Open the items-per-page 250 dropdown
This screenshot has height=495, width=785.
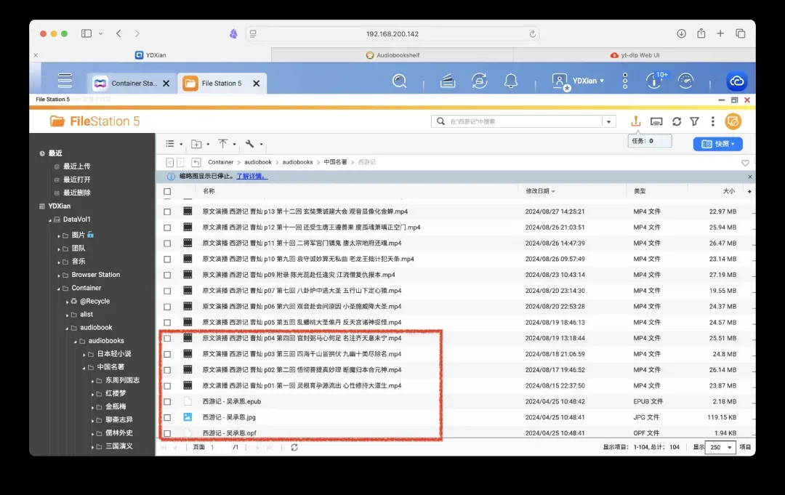coord(720,447)
